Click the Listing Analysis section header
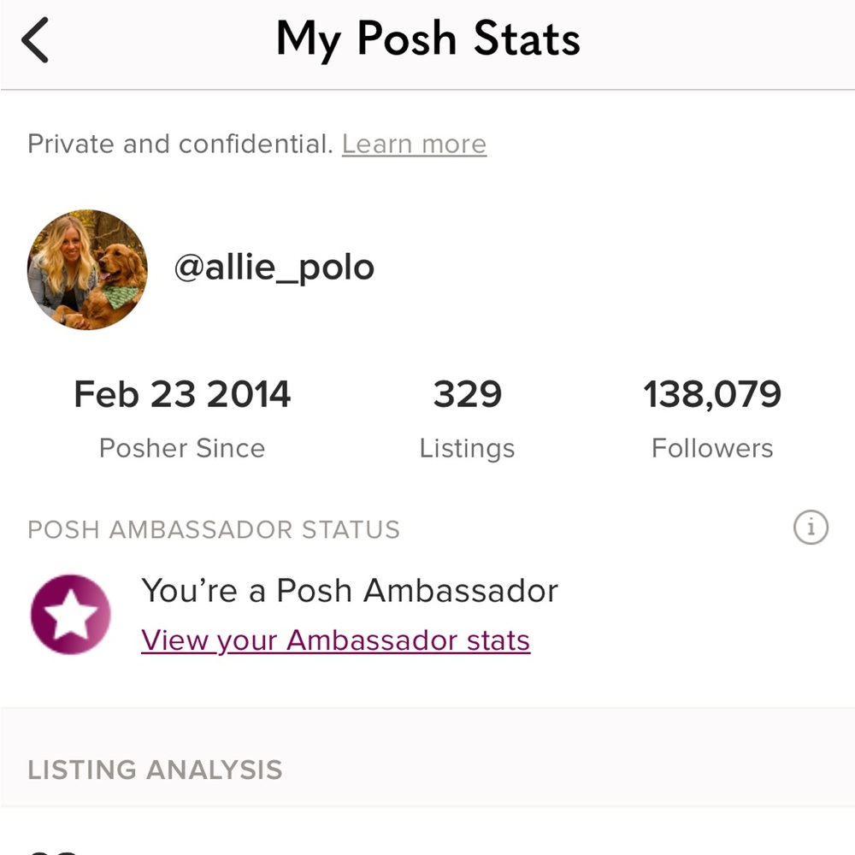 tap(155, 769)
